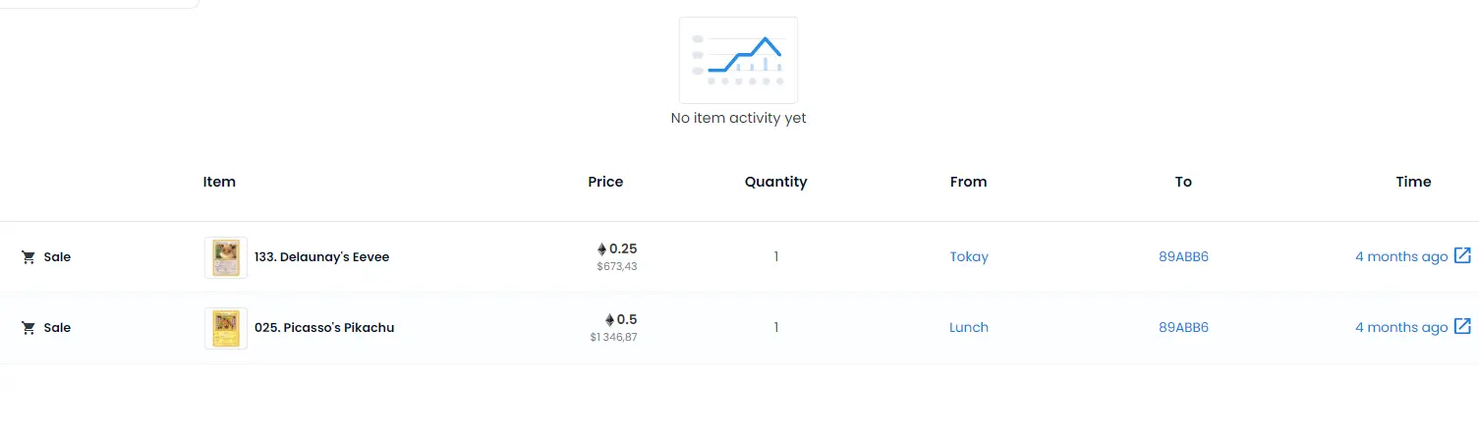Open external link icon for Eevee sale

tap(1462, 256)
